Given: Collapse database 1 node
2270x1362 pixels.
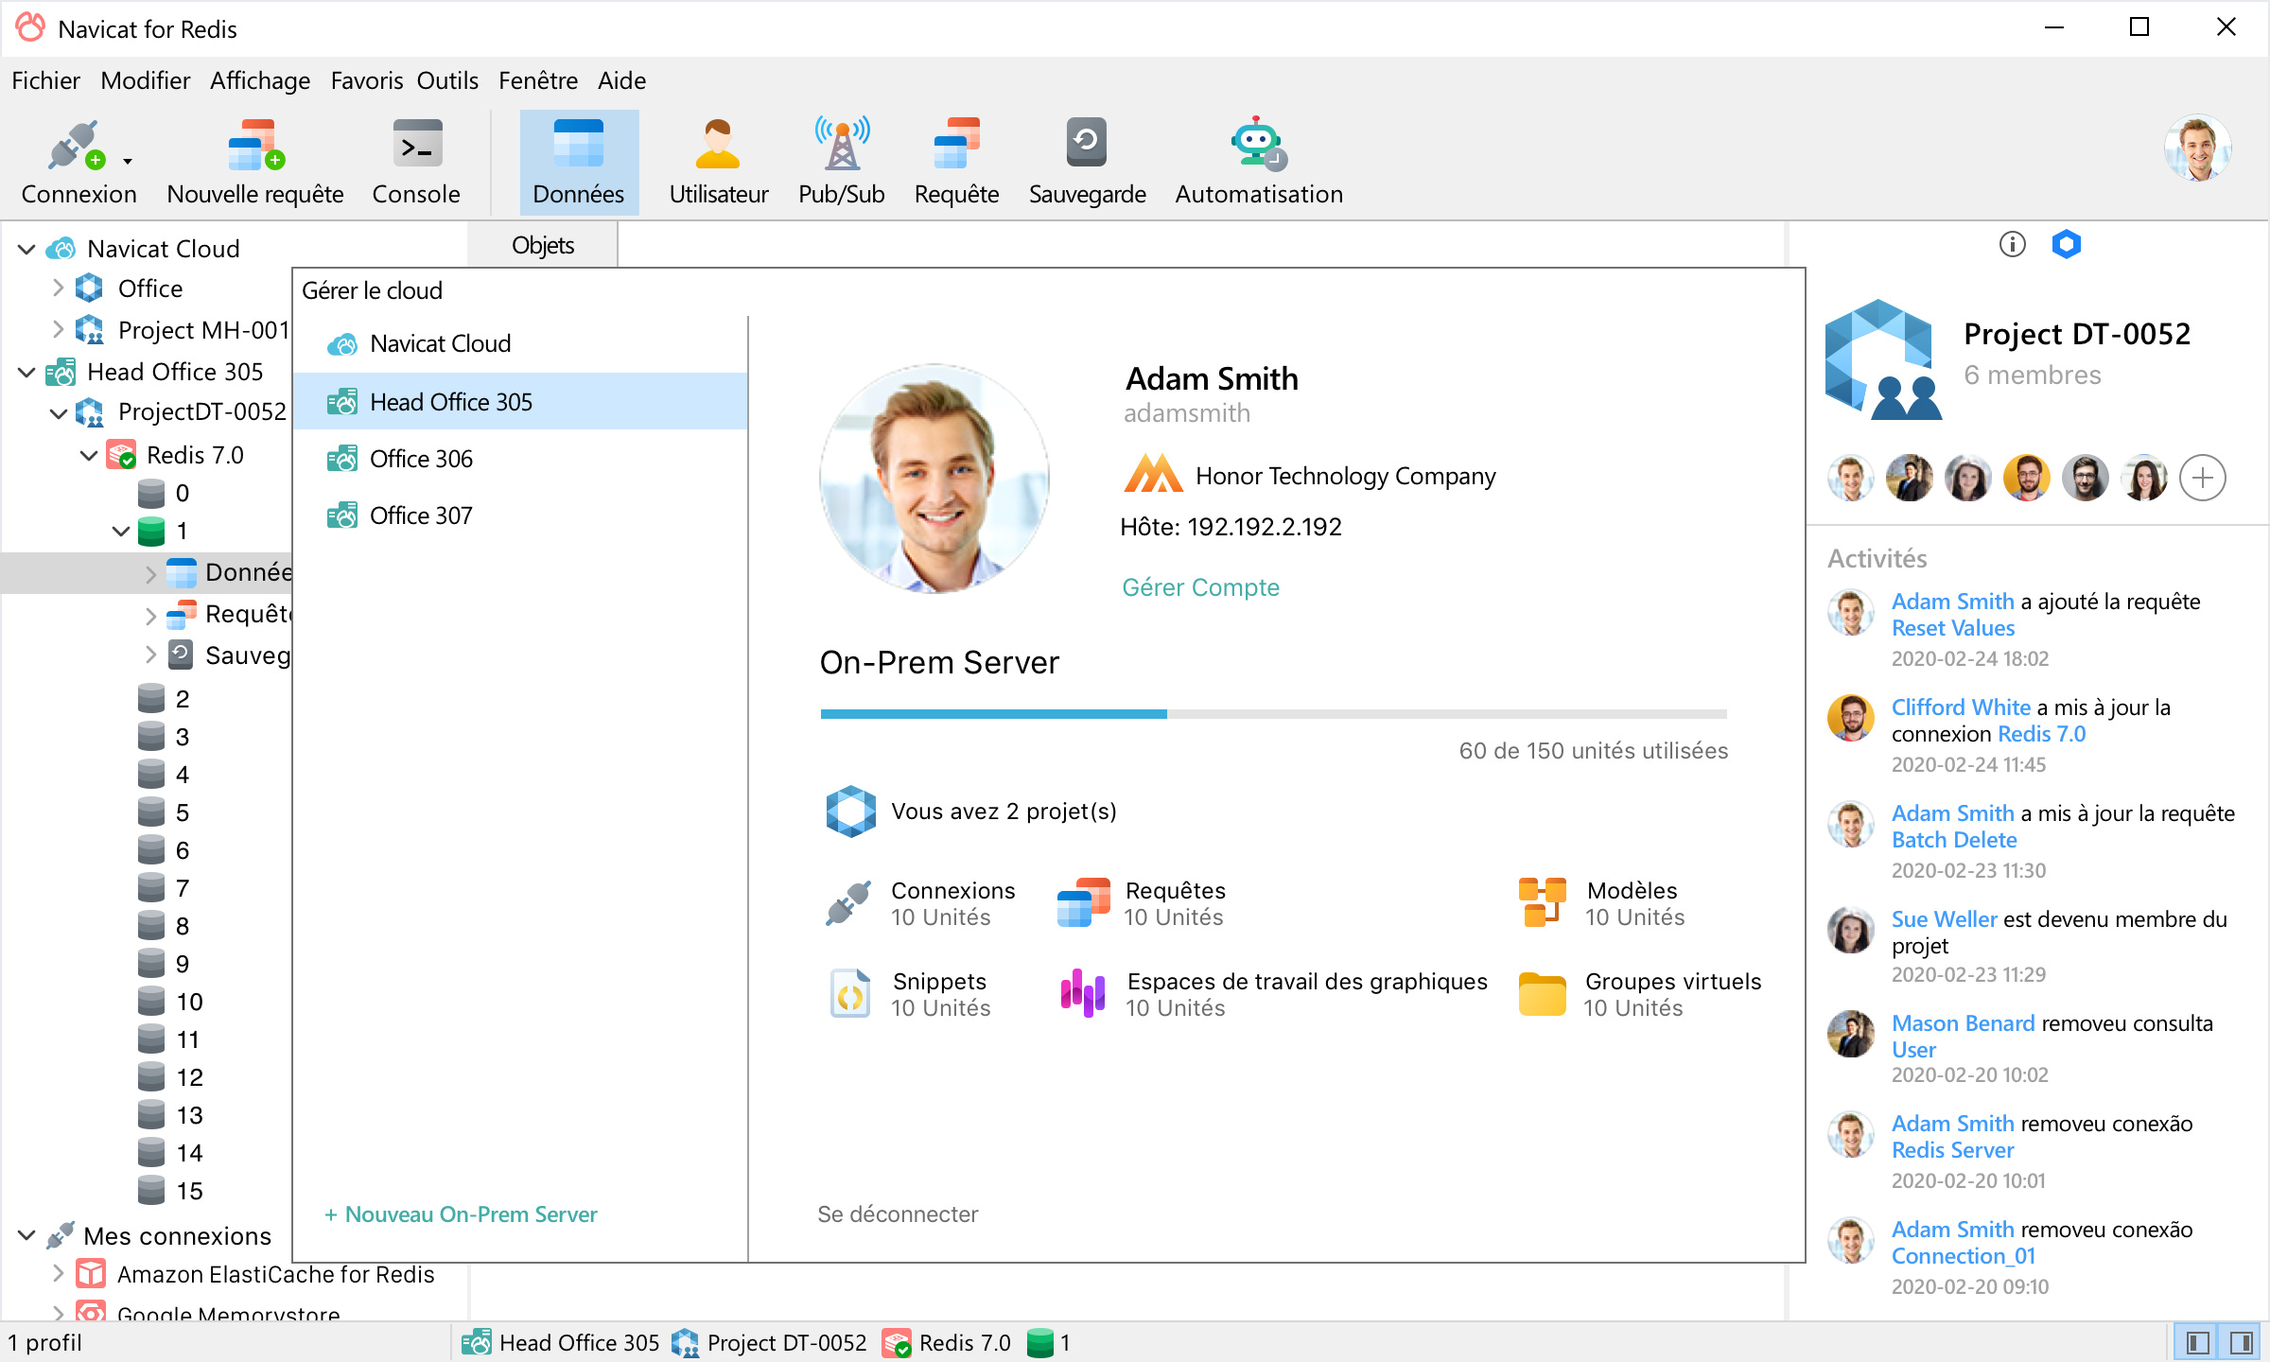Looking at the screenshot, I should tap(120, 531).
